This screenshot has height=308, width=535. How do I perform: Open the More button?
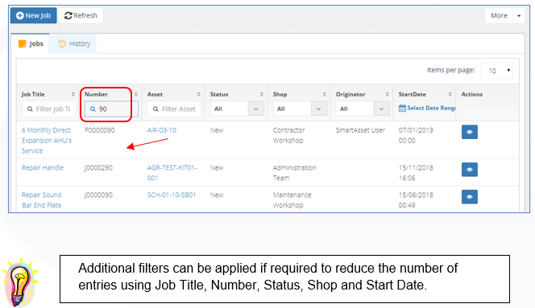(499, 15)
